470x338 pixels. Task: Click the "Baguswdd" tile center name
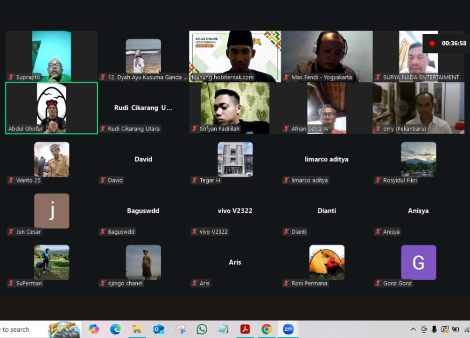point(143,211)
